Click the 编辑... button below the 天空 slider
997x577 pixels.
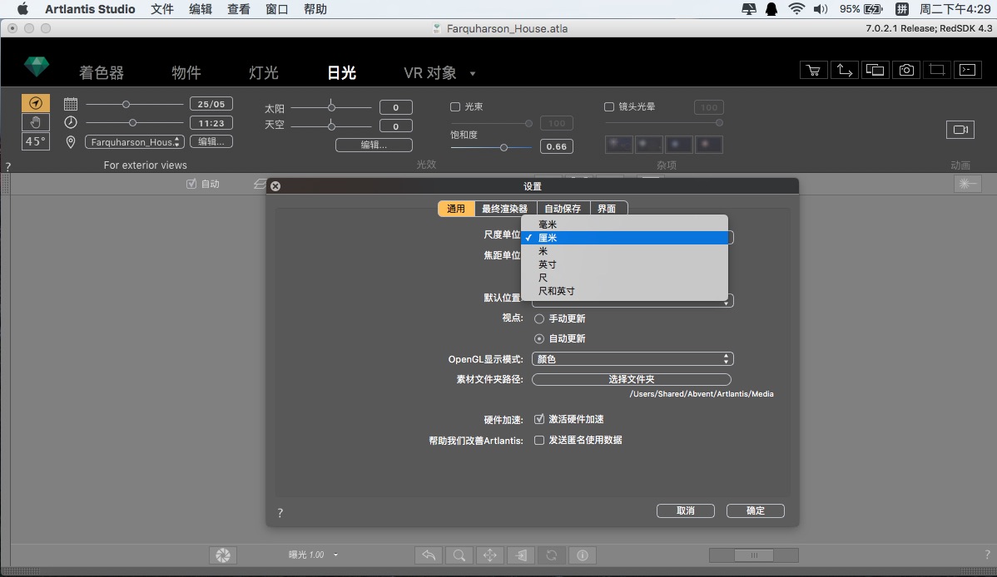[x=374, y=145]
